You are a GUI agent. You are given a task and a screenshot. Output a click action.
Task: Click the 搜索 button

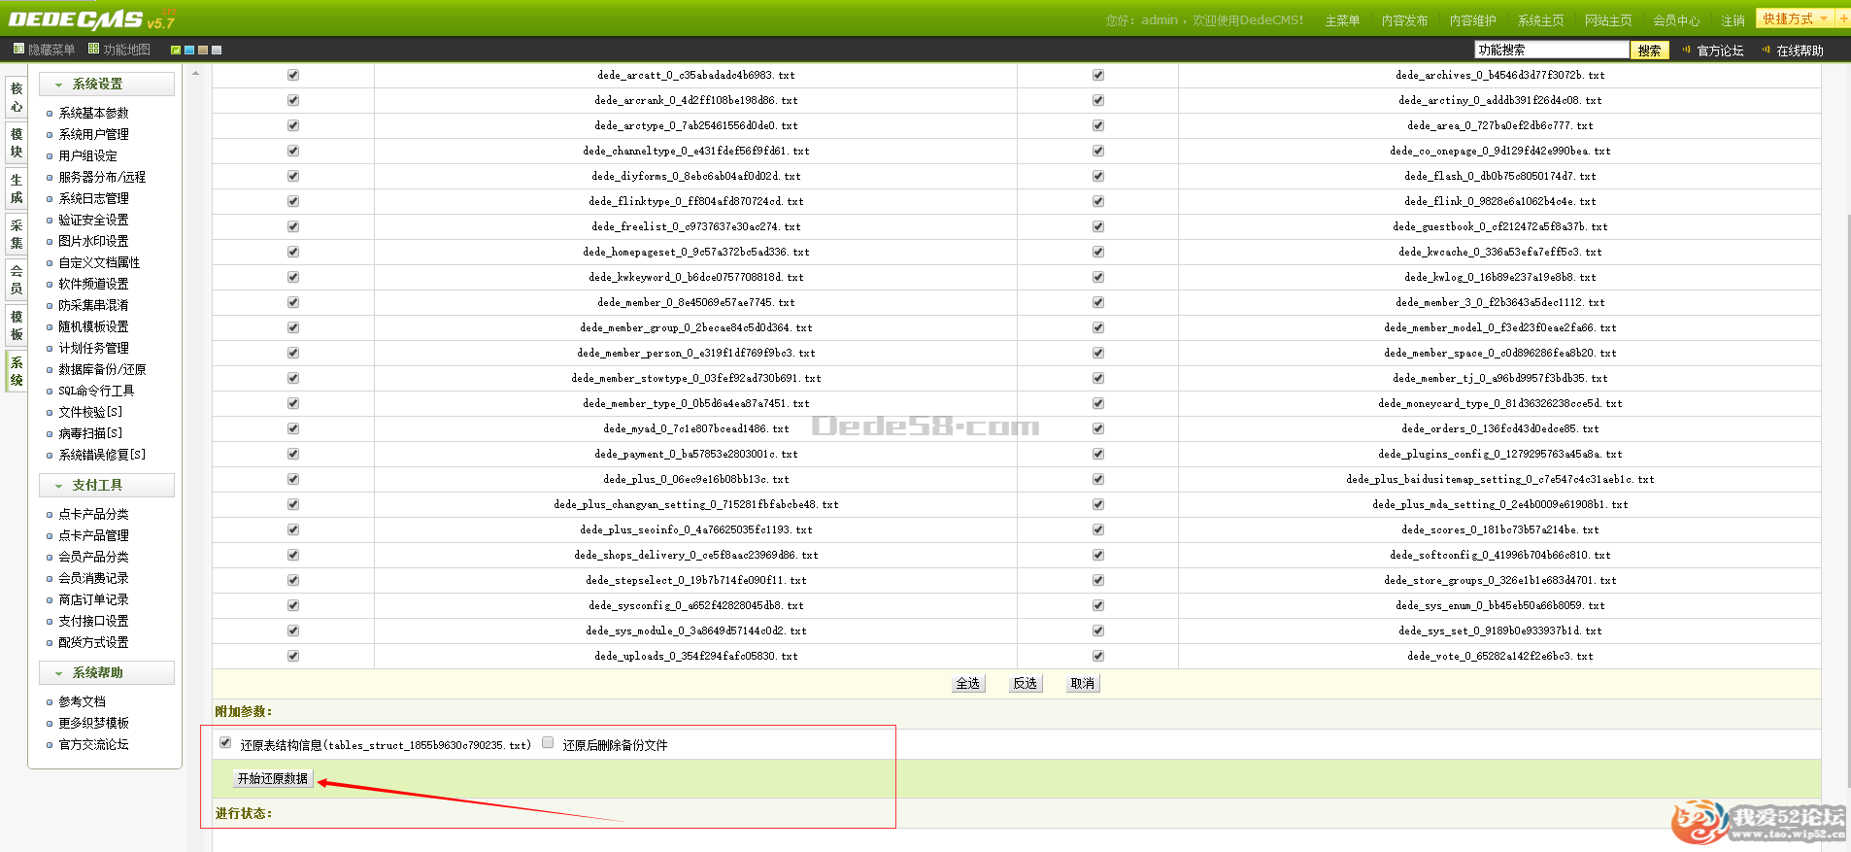1649,51
